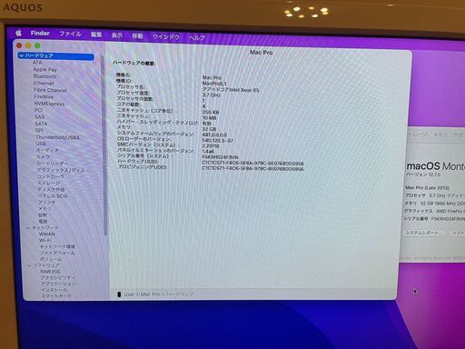
Task: Open the ヘルプ menu
Action: coord(197,38)
